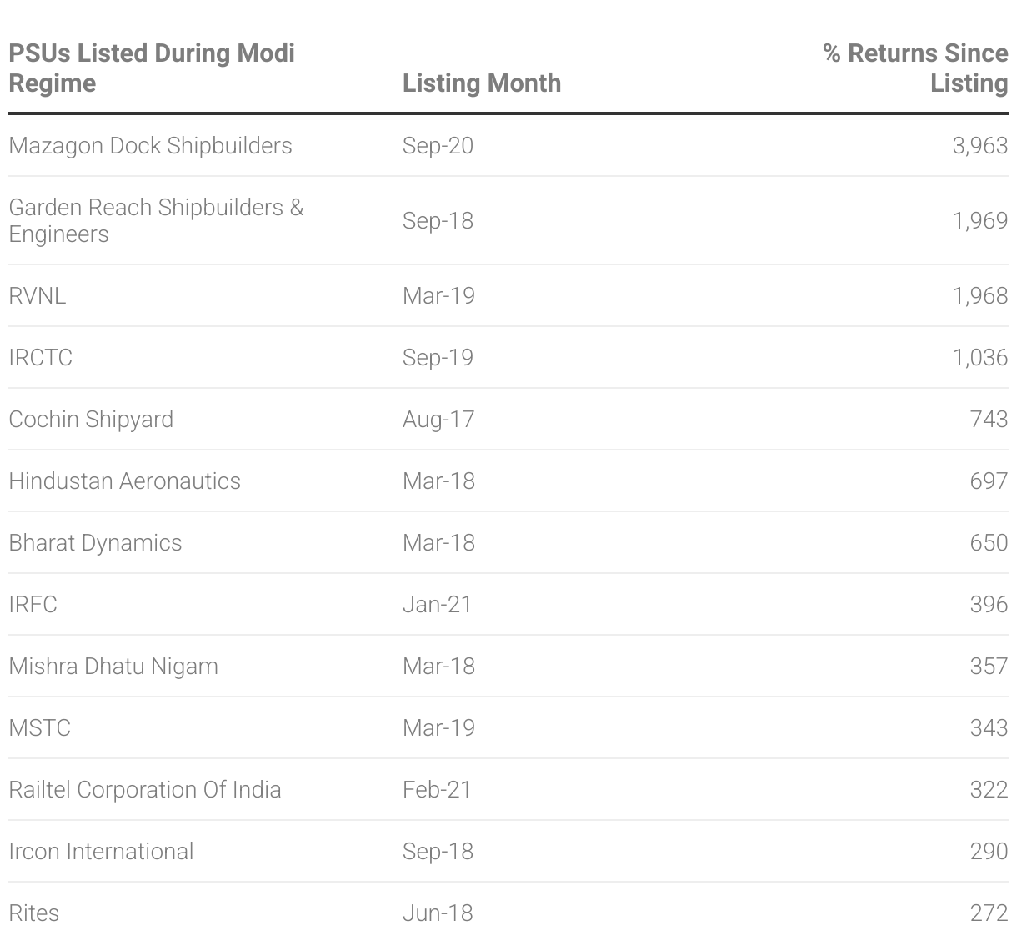This screenshot has width=1017, height=951.
Task: Click the Hindustan Aeronautics entry
Action: [124, 481]
